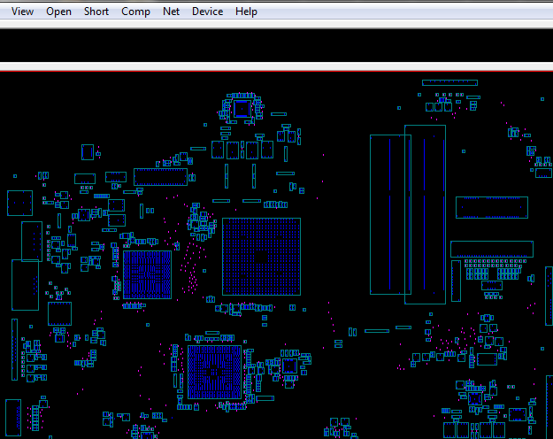Open the Short menu
The image size is (553, 439).
coord(96,12)
